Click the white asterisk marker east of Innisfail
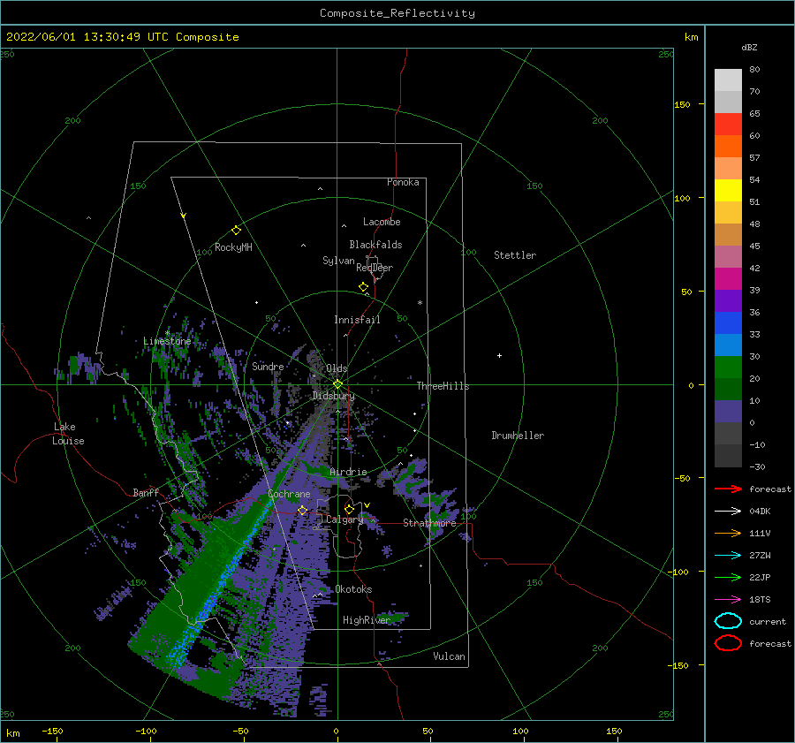This screenshot has width=795, height=743. point(420,303)
